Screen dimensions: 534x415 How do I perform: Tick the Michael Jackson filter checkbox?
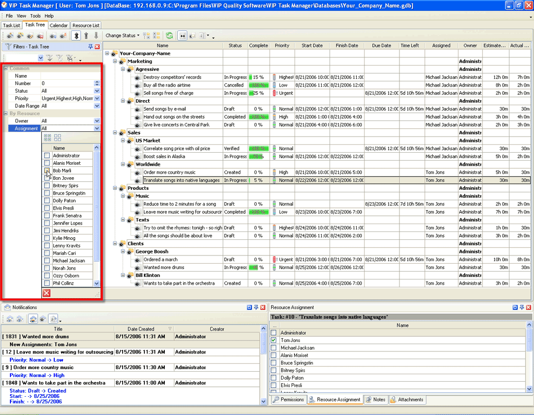click(47, 261)
